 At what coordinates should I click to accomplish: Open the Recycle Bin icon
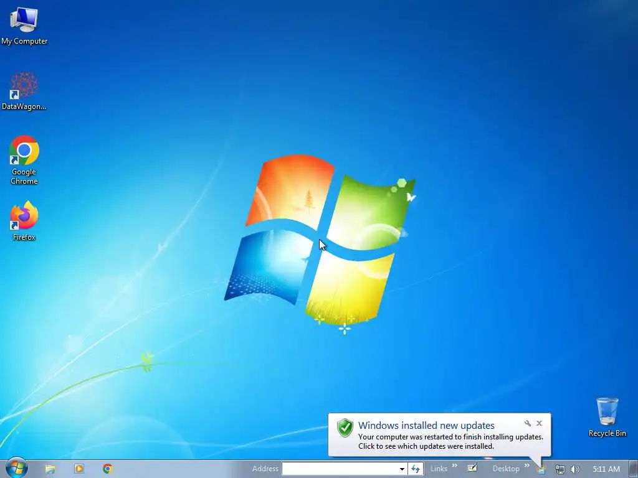(607, 417)
